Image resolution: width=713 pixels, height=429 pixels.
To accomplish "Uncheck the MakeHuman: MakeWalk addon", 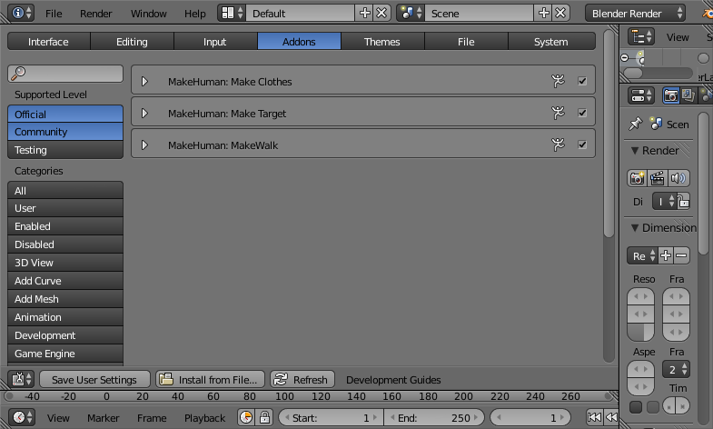I will click(x=582, y=145).
